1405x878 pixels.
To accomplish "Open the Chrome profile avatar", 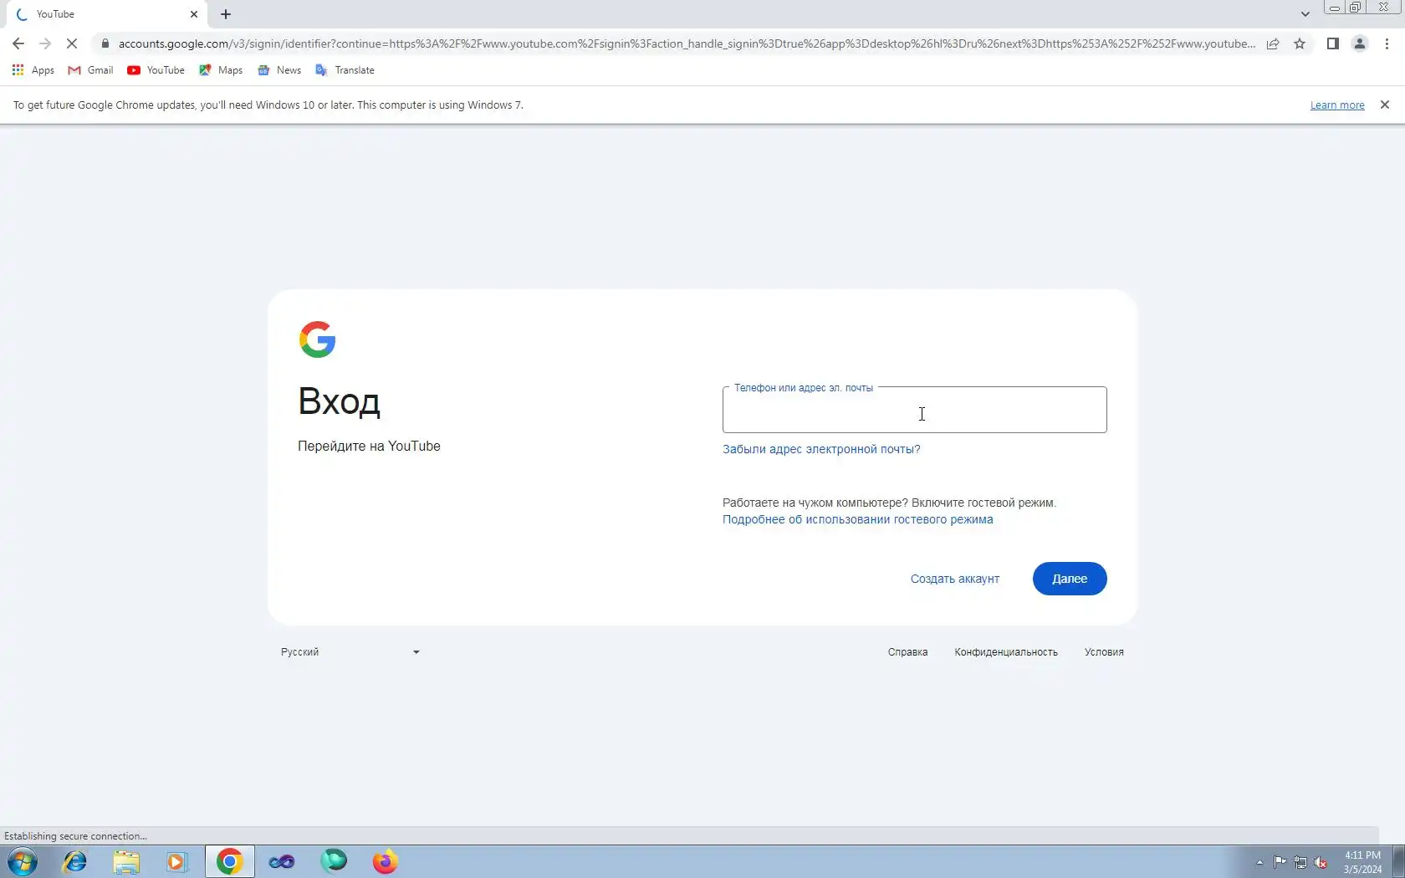I will [1360, 43].
